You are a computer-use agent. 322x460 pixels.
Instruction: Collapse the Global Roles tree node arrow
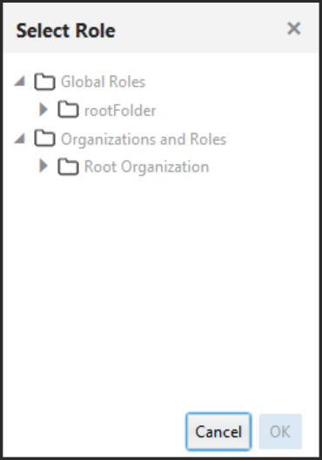point(20,81)
